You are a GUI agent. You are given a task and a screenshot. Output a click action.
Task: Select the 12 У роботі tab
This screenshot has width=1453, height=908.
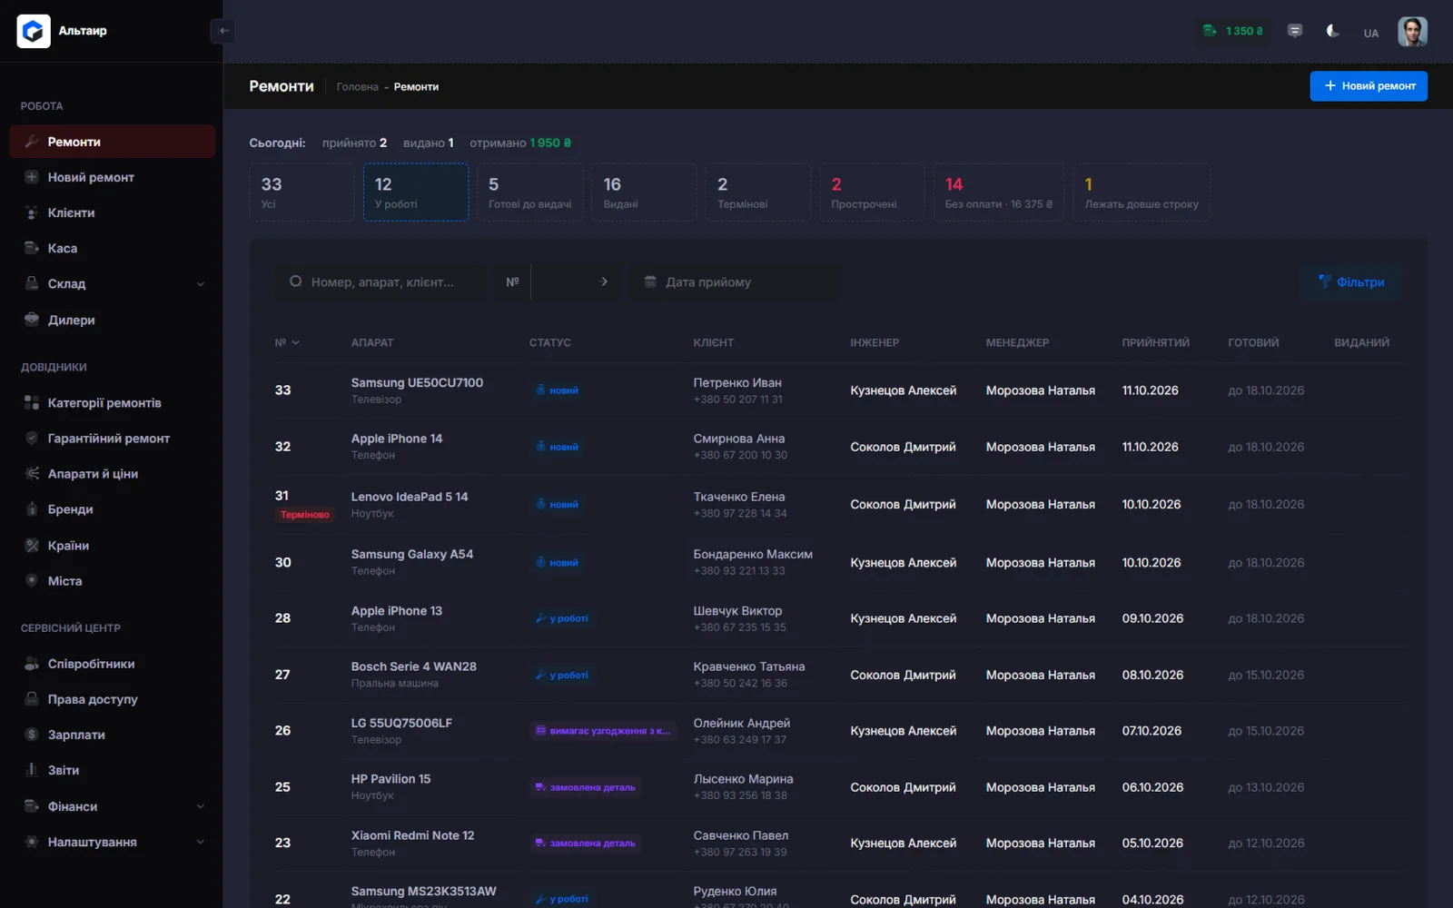coord(416,192)
